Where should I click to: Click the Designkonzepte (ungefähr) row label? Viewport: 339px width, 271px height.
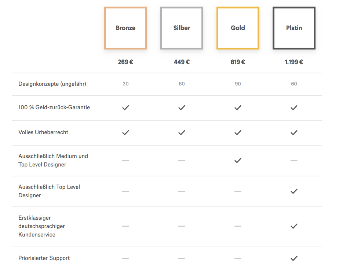point(52,84)
